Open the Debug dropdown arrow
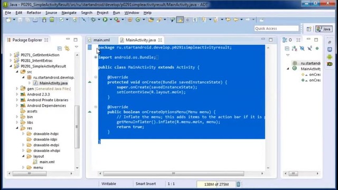Screen dimensions: 338x190 tap(99, 20)
